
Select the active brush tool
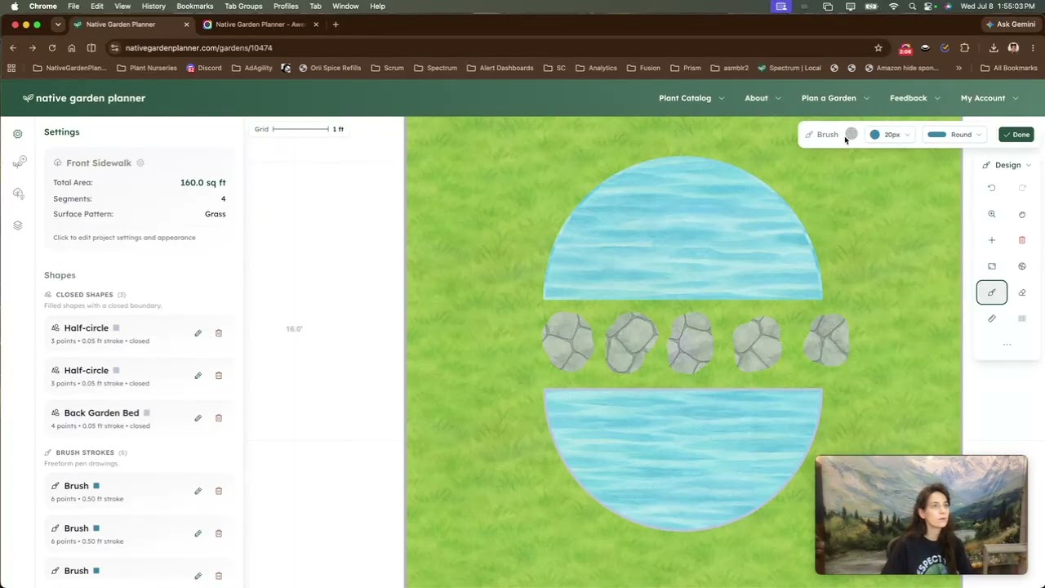click(x=992, y=292)
